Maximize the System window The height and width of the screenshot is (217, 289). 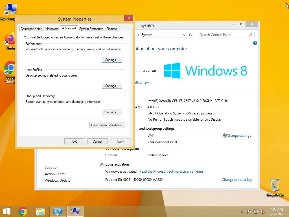(242, 24)
